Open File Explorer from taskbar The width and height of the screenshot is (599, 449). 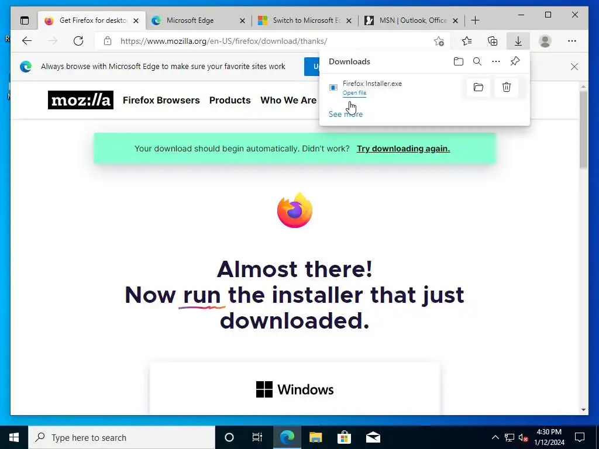(x=315, y=437)
